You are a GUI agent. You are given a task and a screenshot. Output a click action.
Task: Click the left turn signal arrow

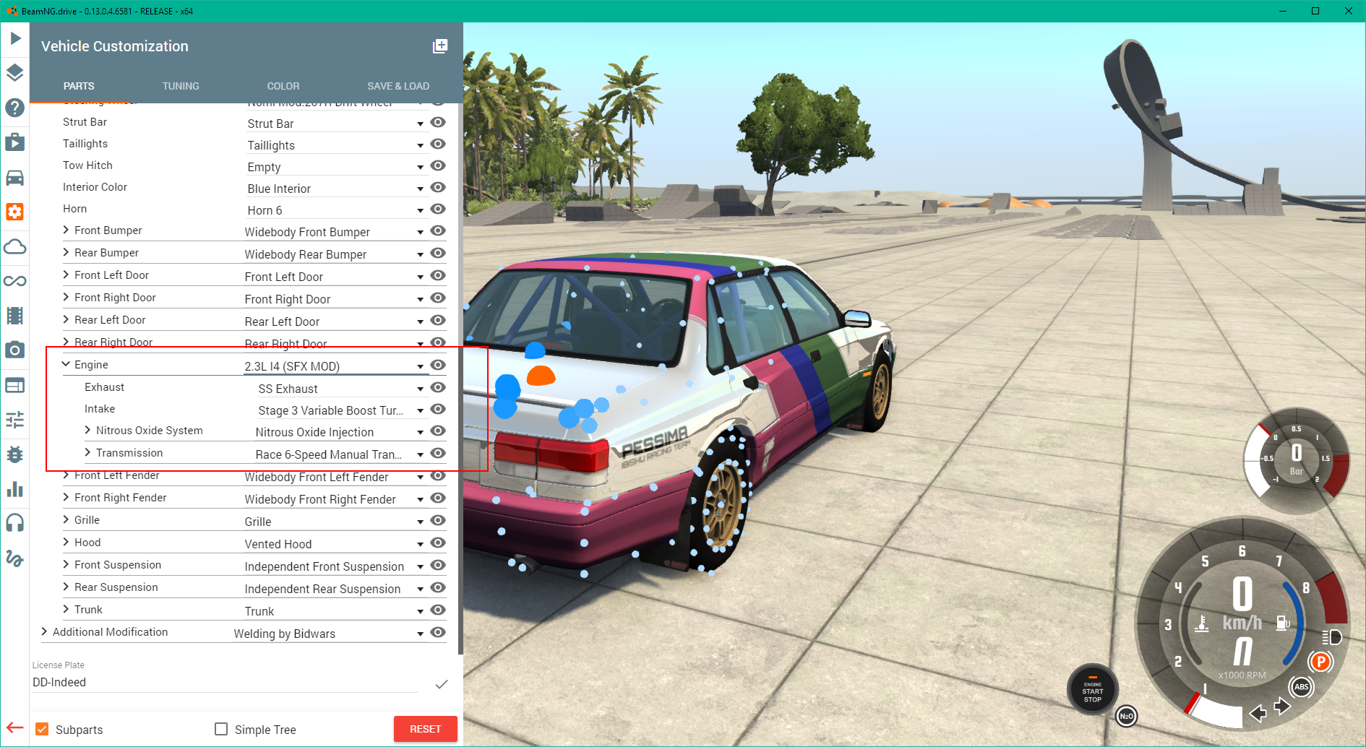[x=1258, y=714]
